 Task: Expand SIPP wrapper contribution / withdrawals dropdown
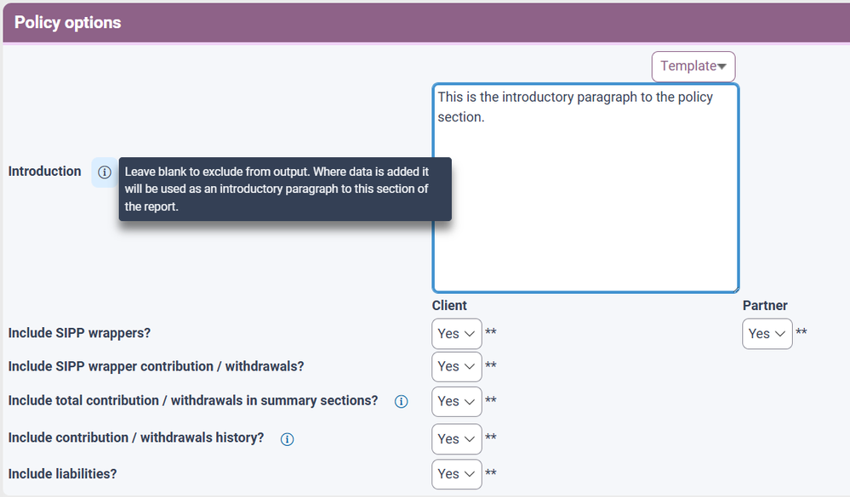pyautogui.click(x=456, y=367)
